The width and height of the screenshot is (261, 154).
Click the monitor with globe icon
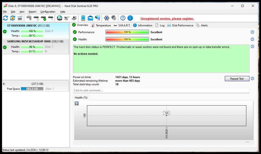98,18
